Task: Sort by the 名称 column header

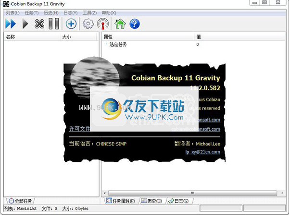Action: [x=32, y=37]
